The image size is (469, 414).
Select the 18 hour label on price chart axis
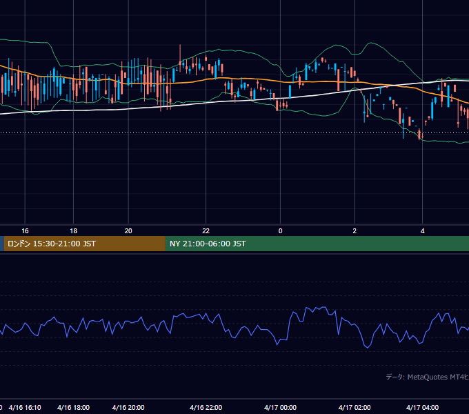tap(74, 231)
